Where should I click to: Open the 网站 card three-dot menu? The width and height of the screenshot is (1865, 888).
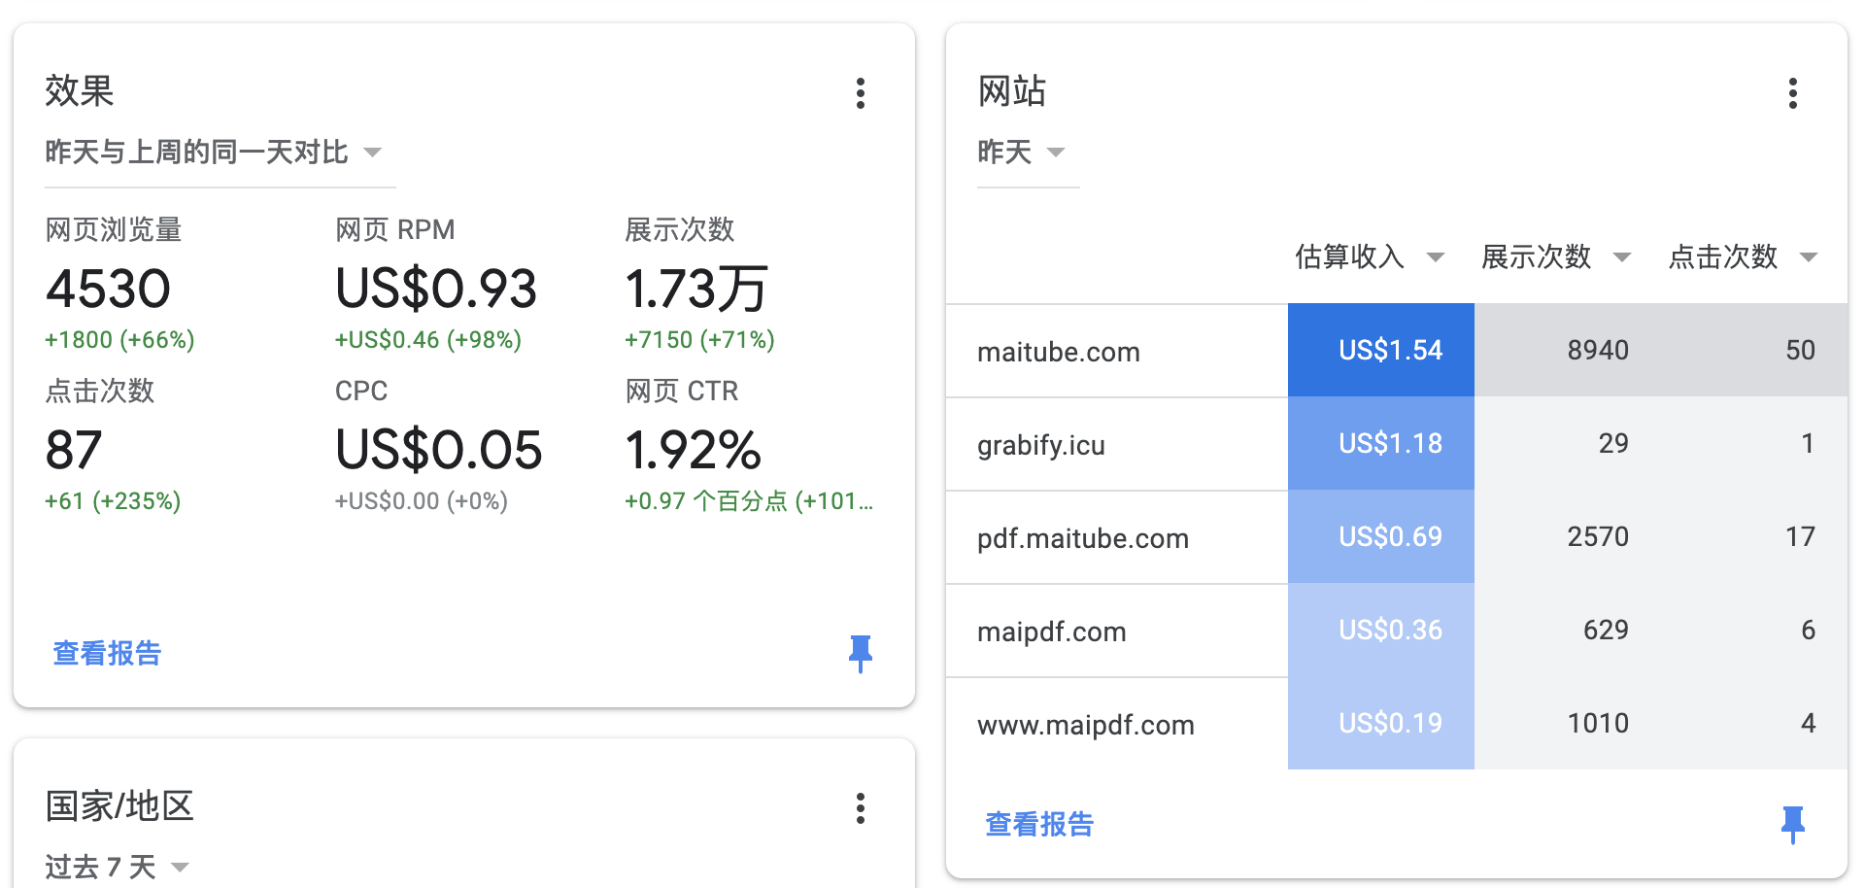pos(1793,93)
